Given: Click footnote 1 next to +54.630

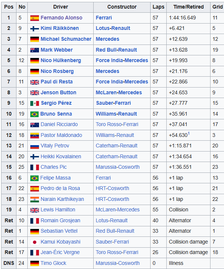Looking at the screenshot, I should tap(189, 133).
